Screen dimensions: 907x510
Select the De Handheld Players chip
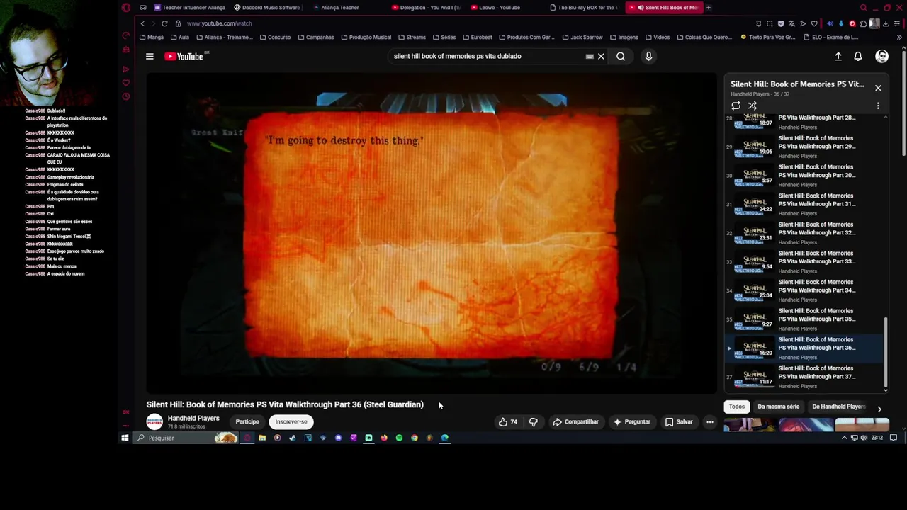coord(838,407)
